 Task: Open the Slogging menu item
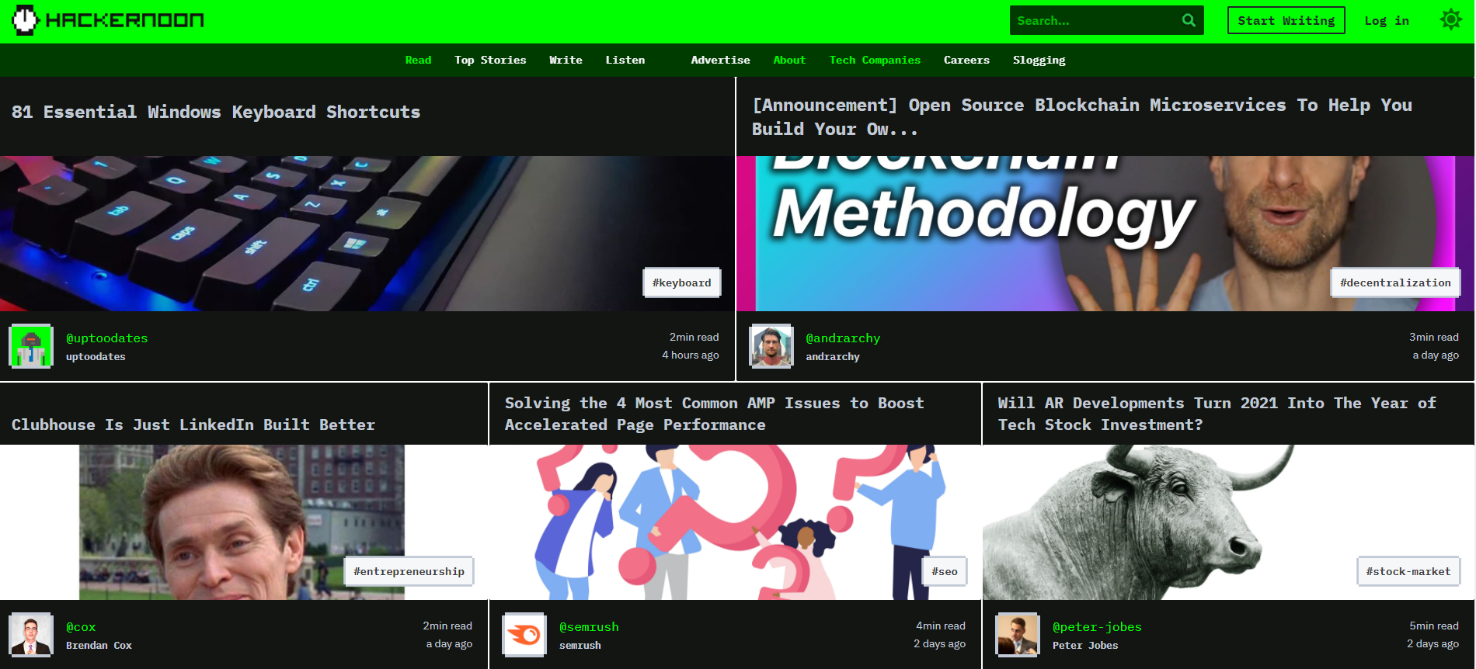(x=1039, y=61)
